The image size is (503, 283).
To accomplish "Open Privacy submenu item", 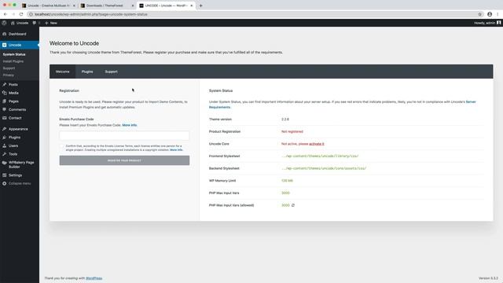I will coord(9,75).
